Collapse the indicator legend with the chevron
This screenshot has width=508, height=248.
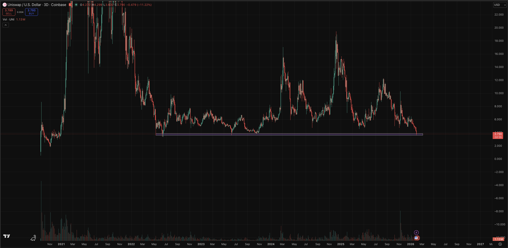pyautogui.click(x=6, y=25)
